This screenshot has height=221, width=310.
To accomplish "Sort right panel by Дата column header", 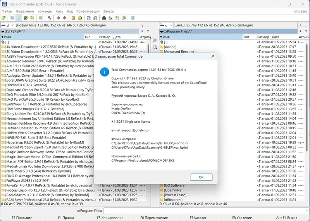I will click(x=284, y=37).
